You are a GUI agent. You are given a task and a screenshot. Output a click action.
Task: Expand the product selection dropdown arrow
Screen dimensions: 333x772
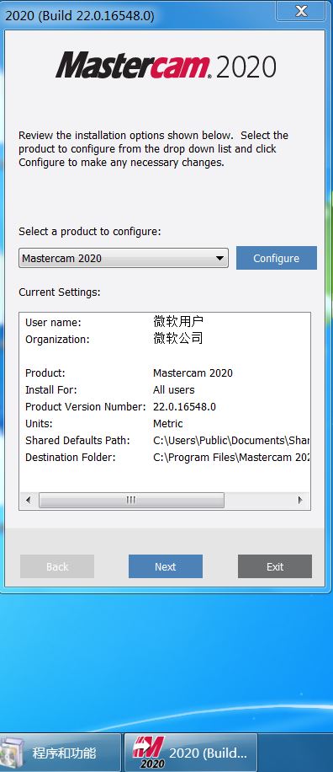click(x=219, y=258)
